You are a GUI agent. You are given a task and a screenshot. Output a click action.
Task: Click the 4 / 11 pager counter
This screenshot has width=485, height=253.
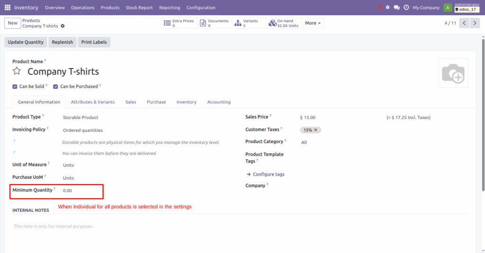(x=450, y=23)
